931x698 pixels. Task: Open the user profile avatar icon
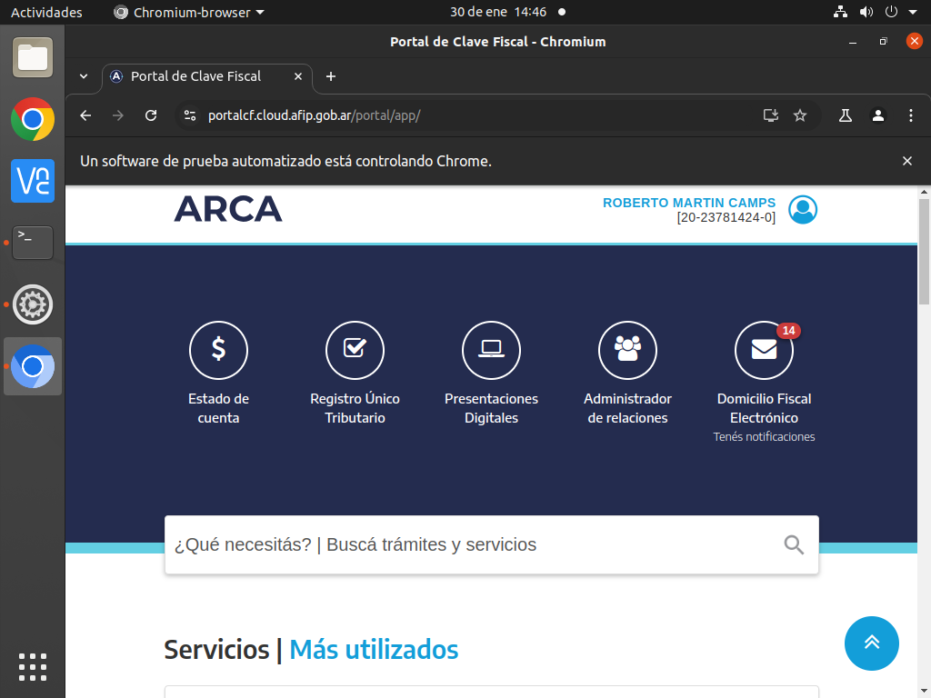[803, 210]
